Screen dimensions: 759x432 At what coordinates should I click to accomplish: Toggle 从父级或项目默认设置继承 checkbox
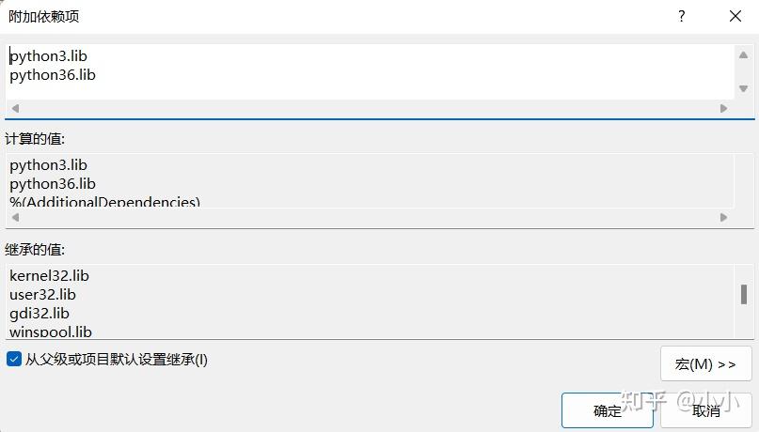(x=14, y=359)
